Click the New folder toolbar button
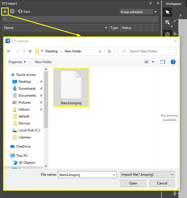Viewport: 187px width, 198px height. click(x=43, y=62)
